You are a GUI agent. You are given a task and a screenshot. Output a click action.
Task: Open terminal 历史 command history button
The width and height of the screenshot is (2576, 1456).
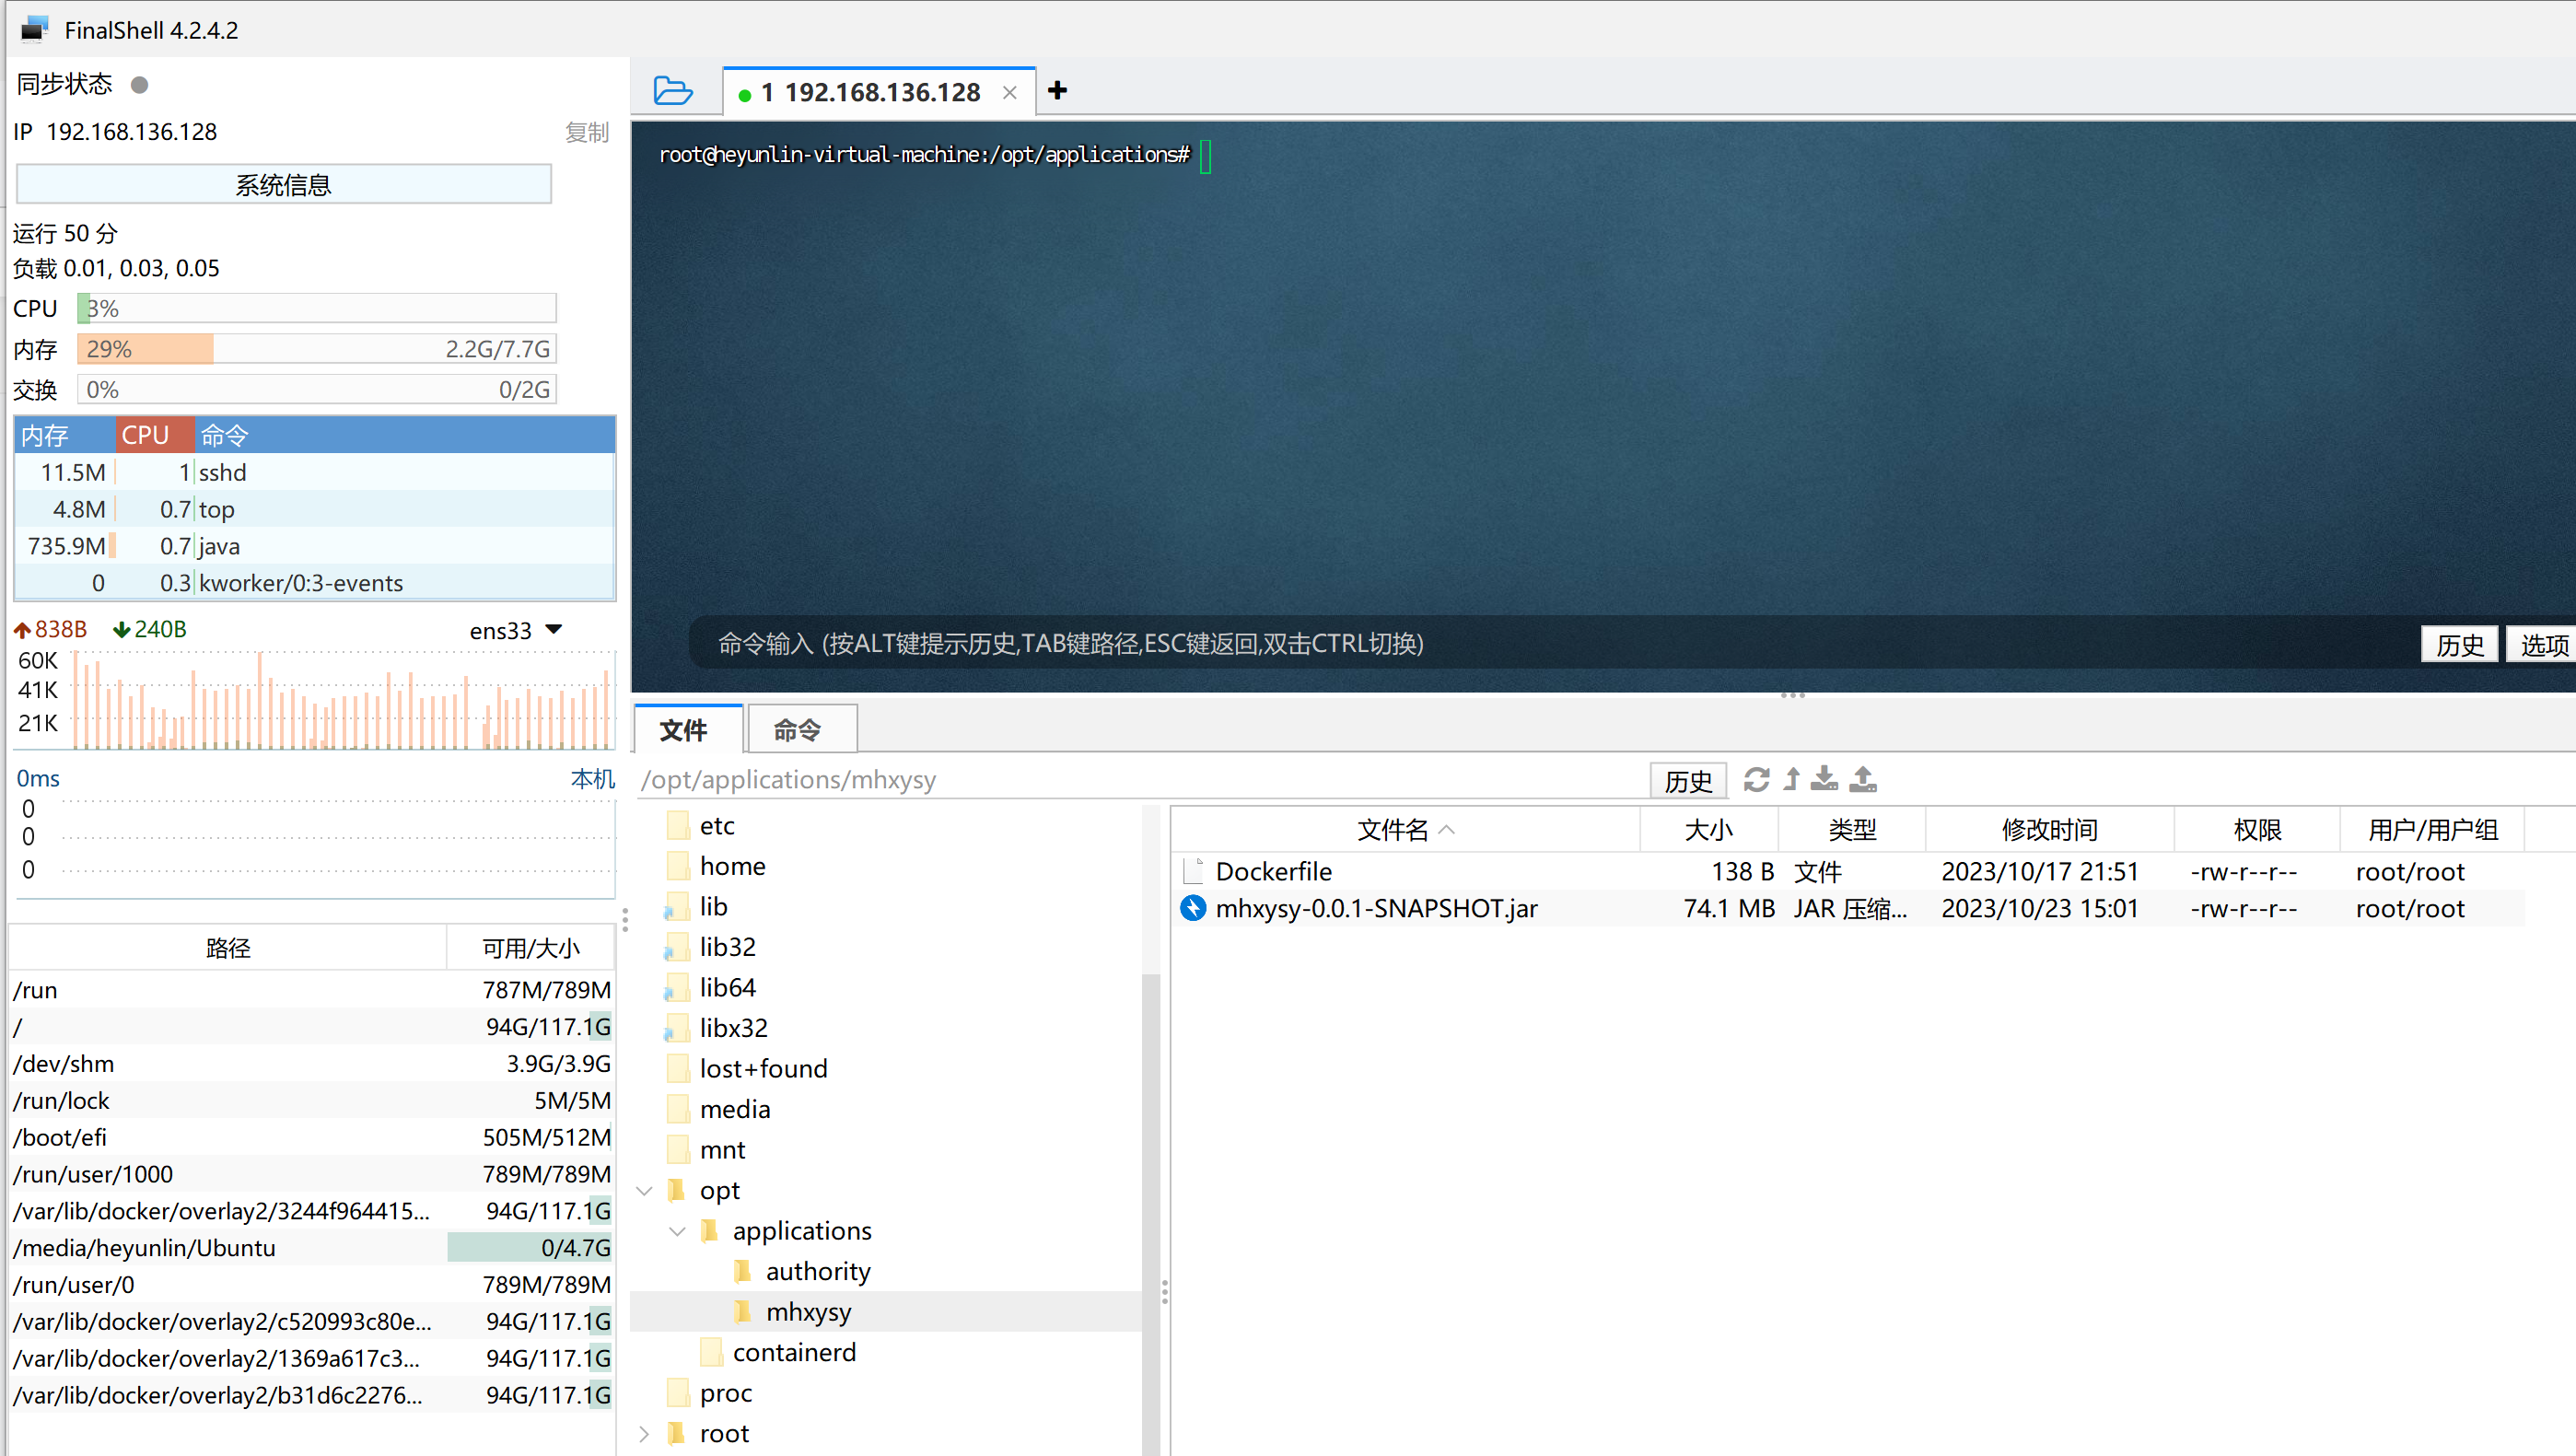tap(2459, 645)
